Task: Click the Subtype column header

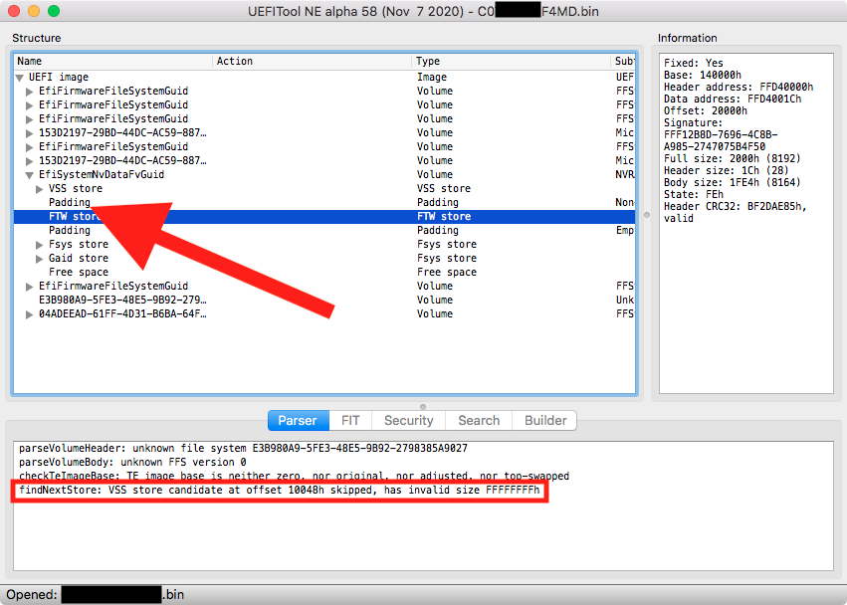Action: 623,61
